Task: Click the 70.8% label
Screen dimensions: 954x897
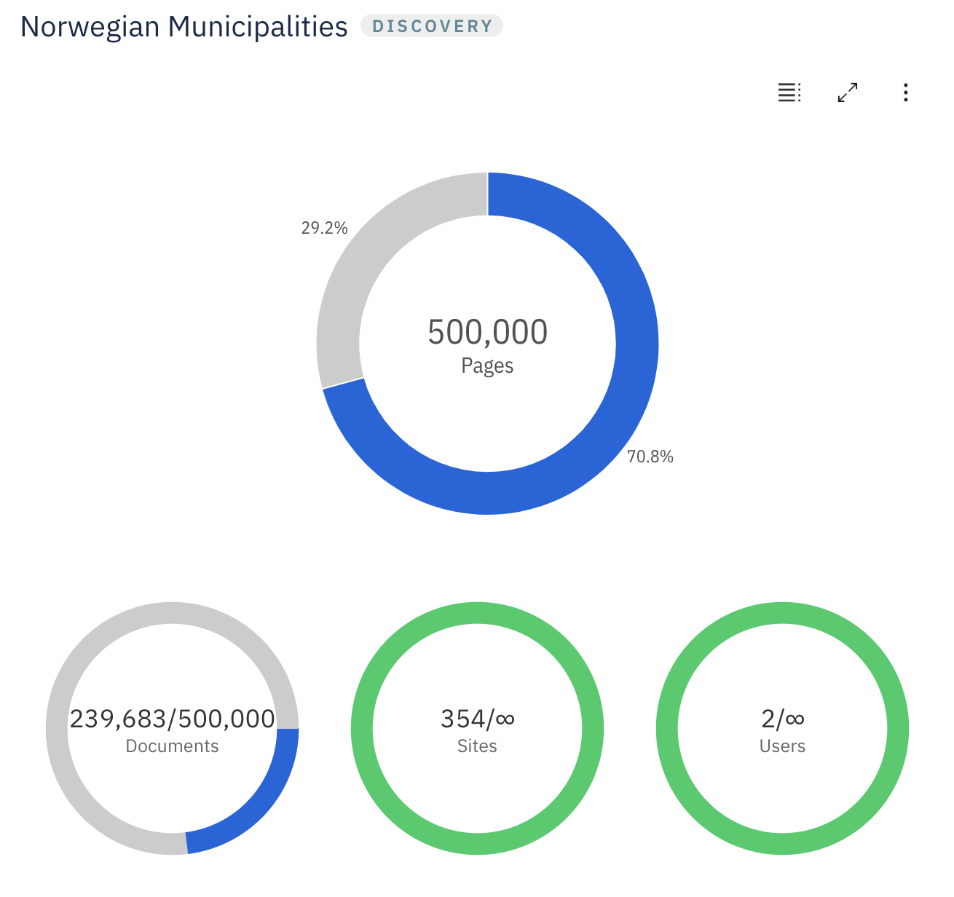Action: (650, 457)
